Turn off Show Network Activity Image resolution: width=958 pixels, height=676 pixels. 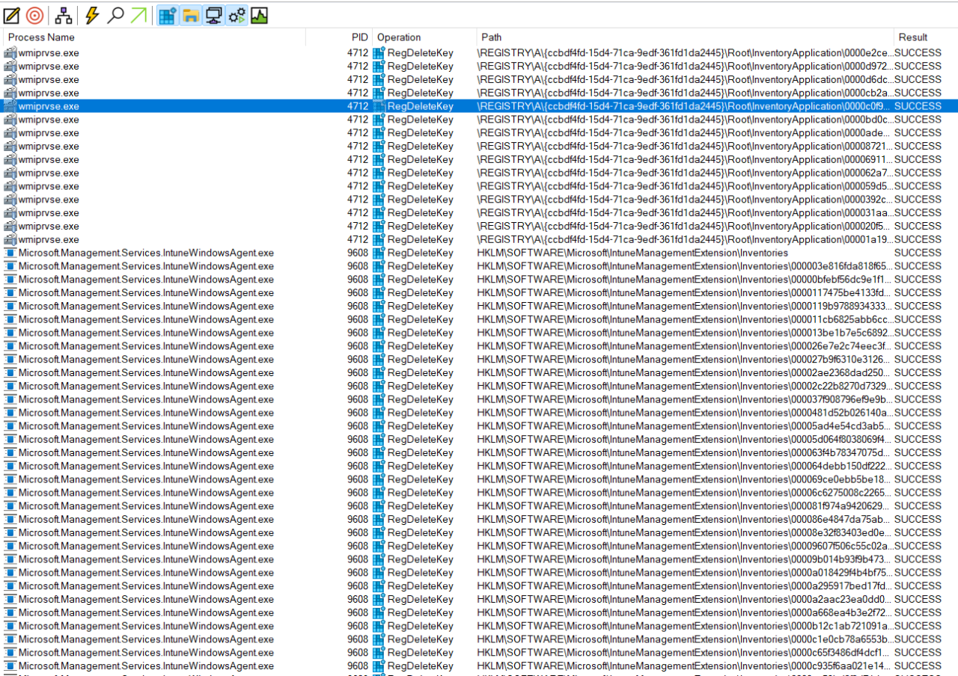coord(213,15)
